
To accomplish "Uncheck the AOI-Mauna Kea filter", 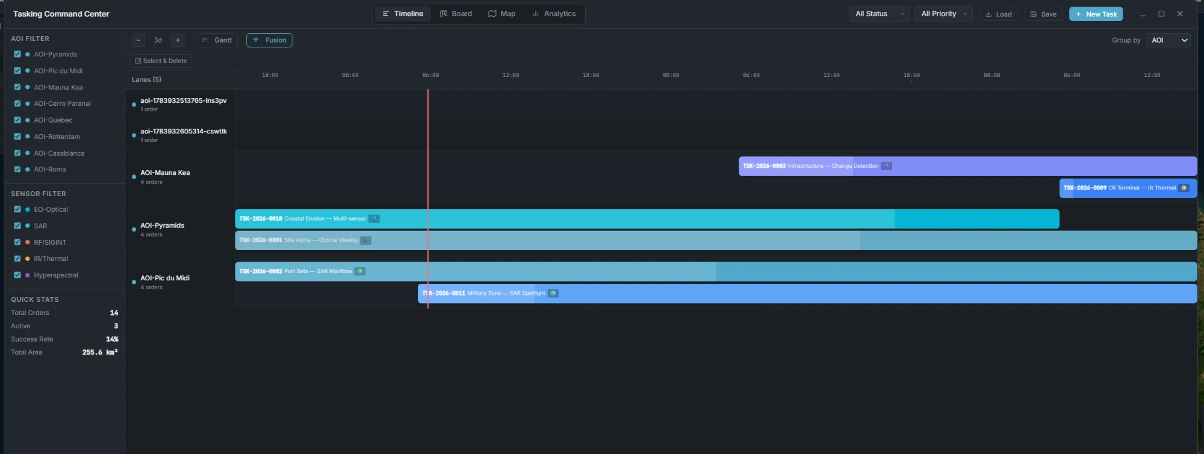I will [17, 87].
